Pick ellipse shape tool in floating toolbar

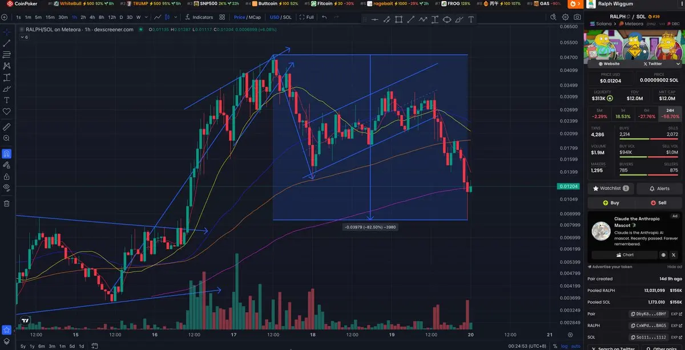(447, 19)
